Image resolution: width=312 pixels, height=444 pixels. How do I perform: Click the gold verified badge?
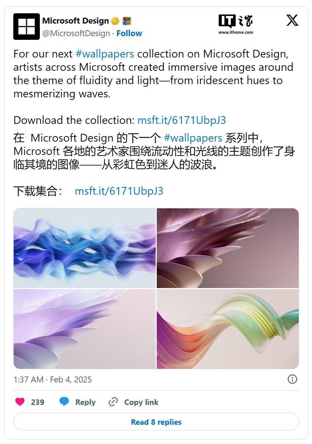pyautogui.click(x=115, y=21)
